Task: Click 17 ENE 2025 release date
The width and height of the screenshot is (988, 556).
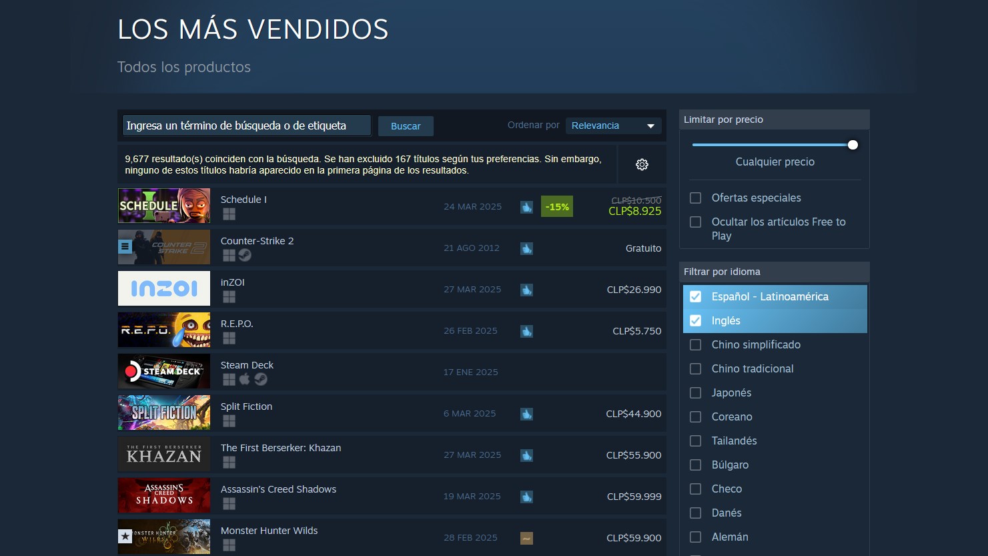Action: 471,372
